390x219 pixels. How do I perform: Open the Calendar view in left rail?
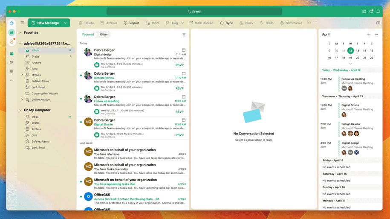coord(12,62)
